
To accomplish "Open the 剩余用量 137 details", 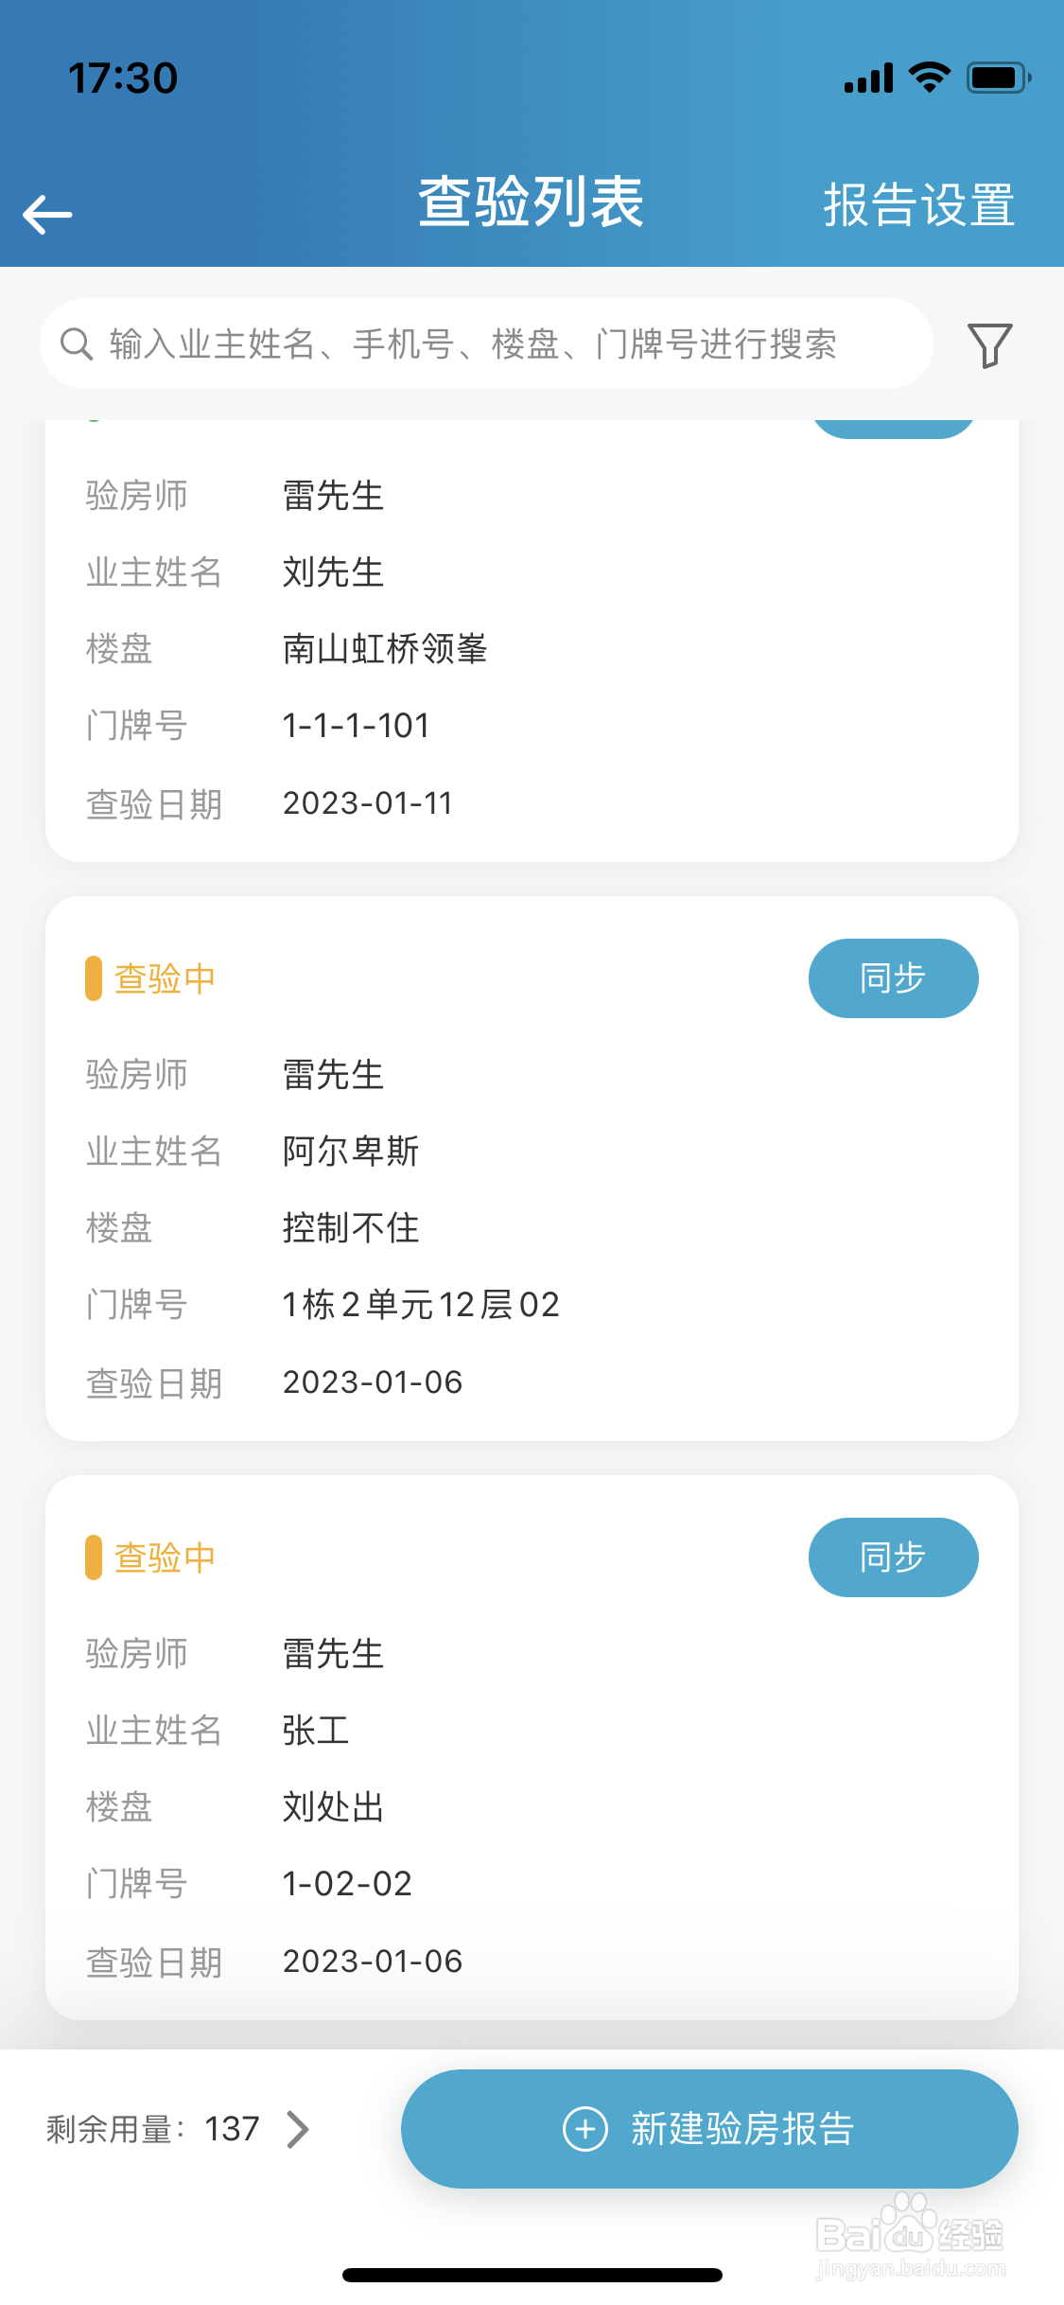I will click(153, 2130).
